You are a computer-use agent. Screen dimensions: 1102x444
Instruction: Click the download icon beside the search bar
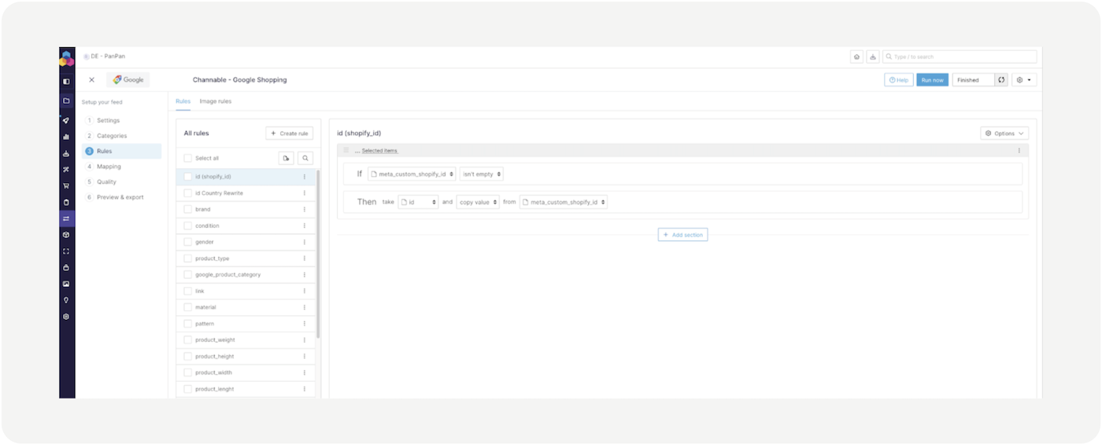873,57
